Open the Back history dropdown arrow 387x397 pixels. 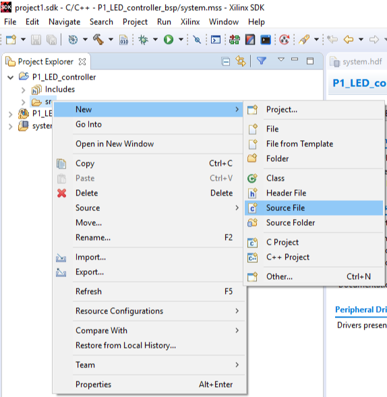[x=361, y=40]
